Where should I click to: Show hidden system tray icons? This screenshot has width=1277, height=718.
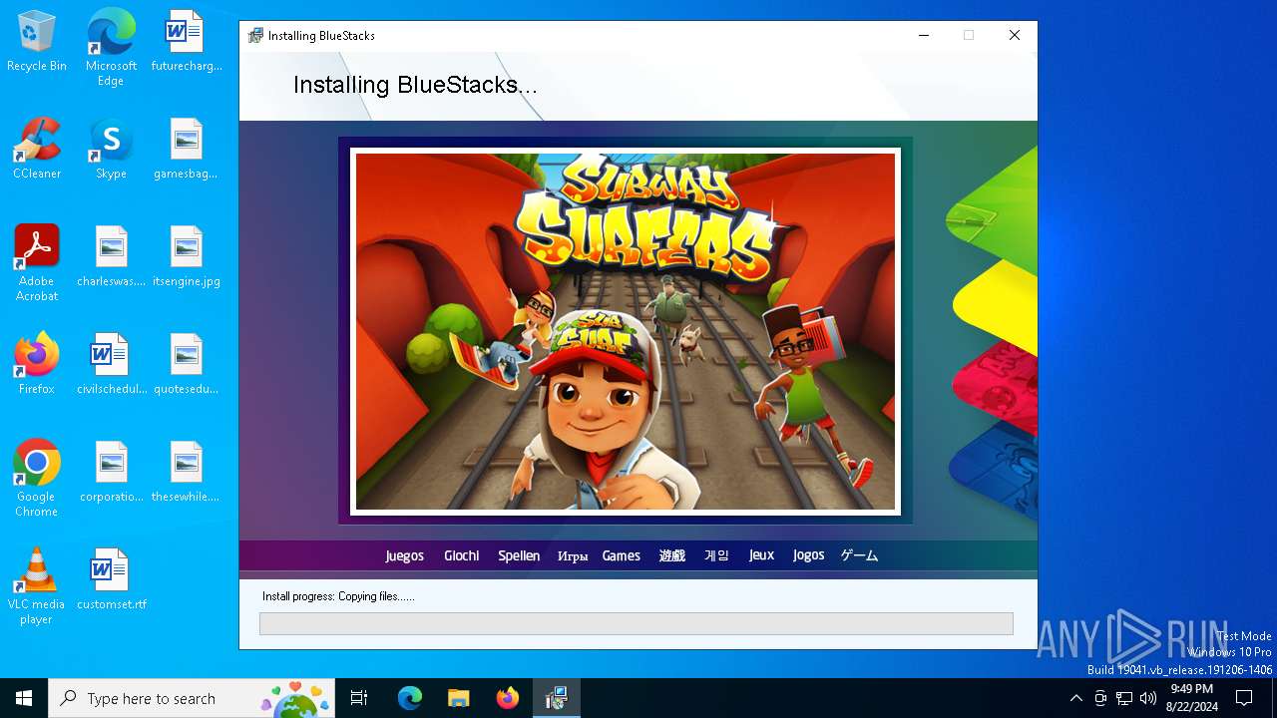click(x=1075, y=698)
